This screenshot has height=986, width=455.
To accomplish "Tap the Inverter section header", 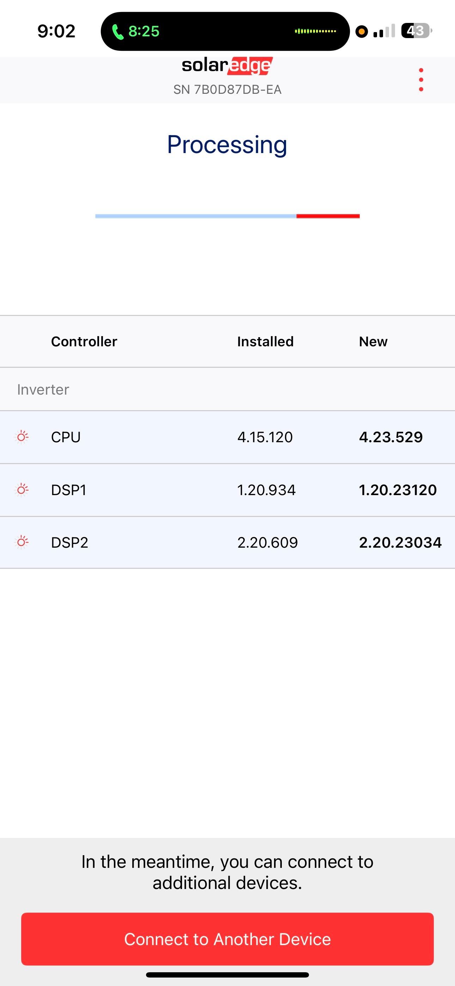I will 43,390.
